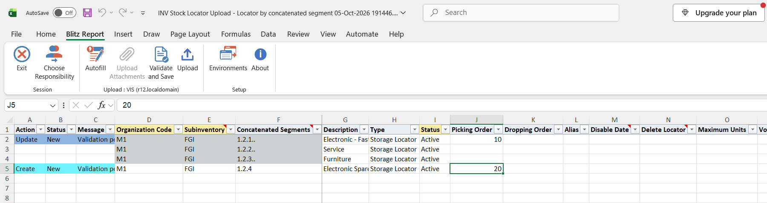Open the File menu
The height and width of the screenshot is (203, 767).
[x=16, y=34]
